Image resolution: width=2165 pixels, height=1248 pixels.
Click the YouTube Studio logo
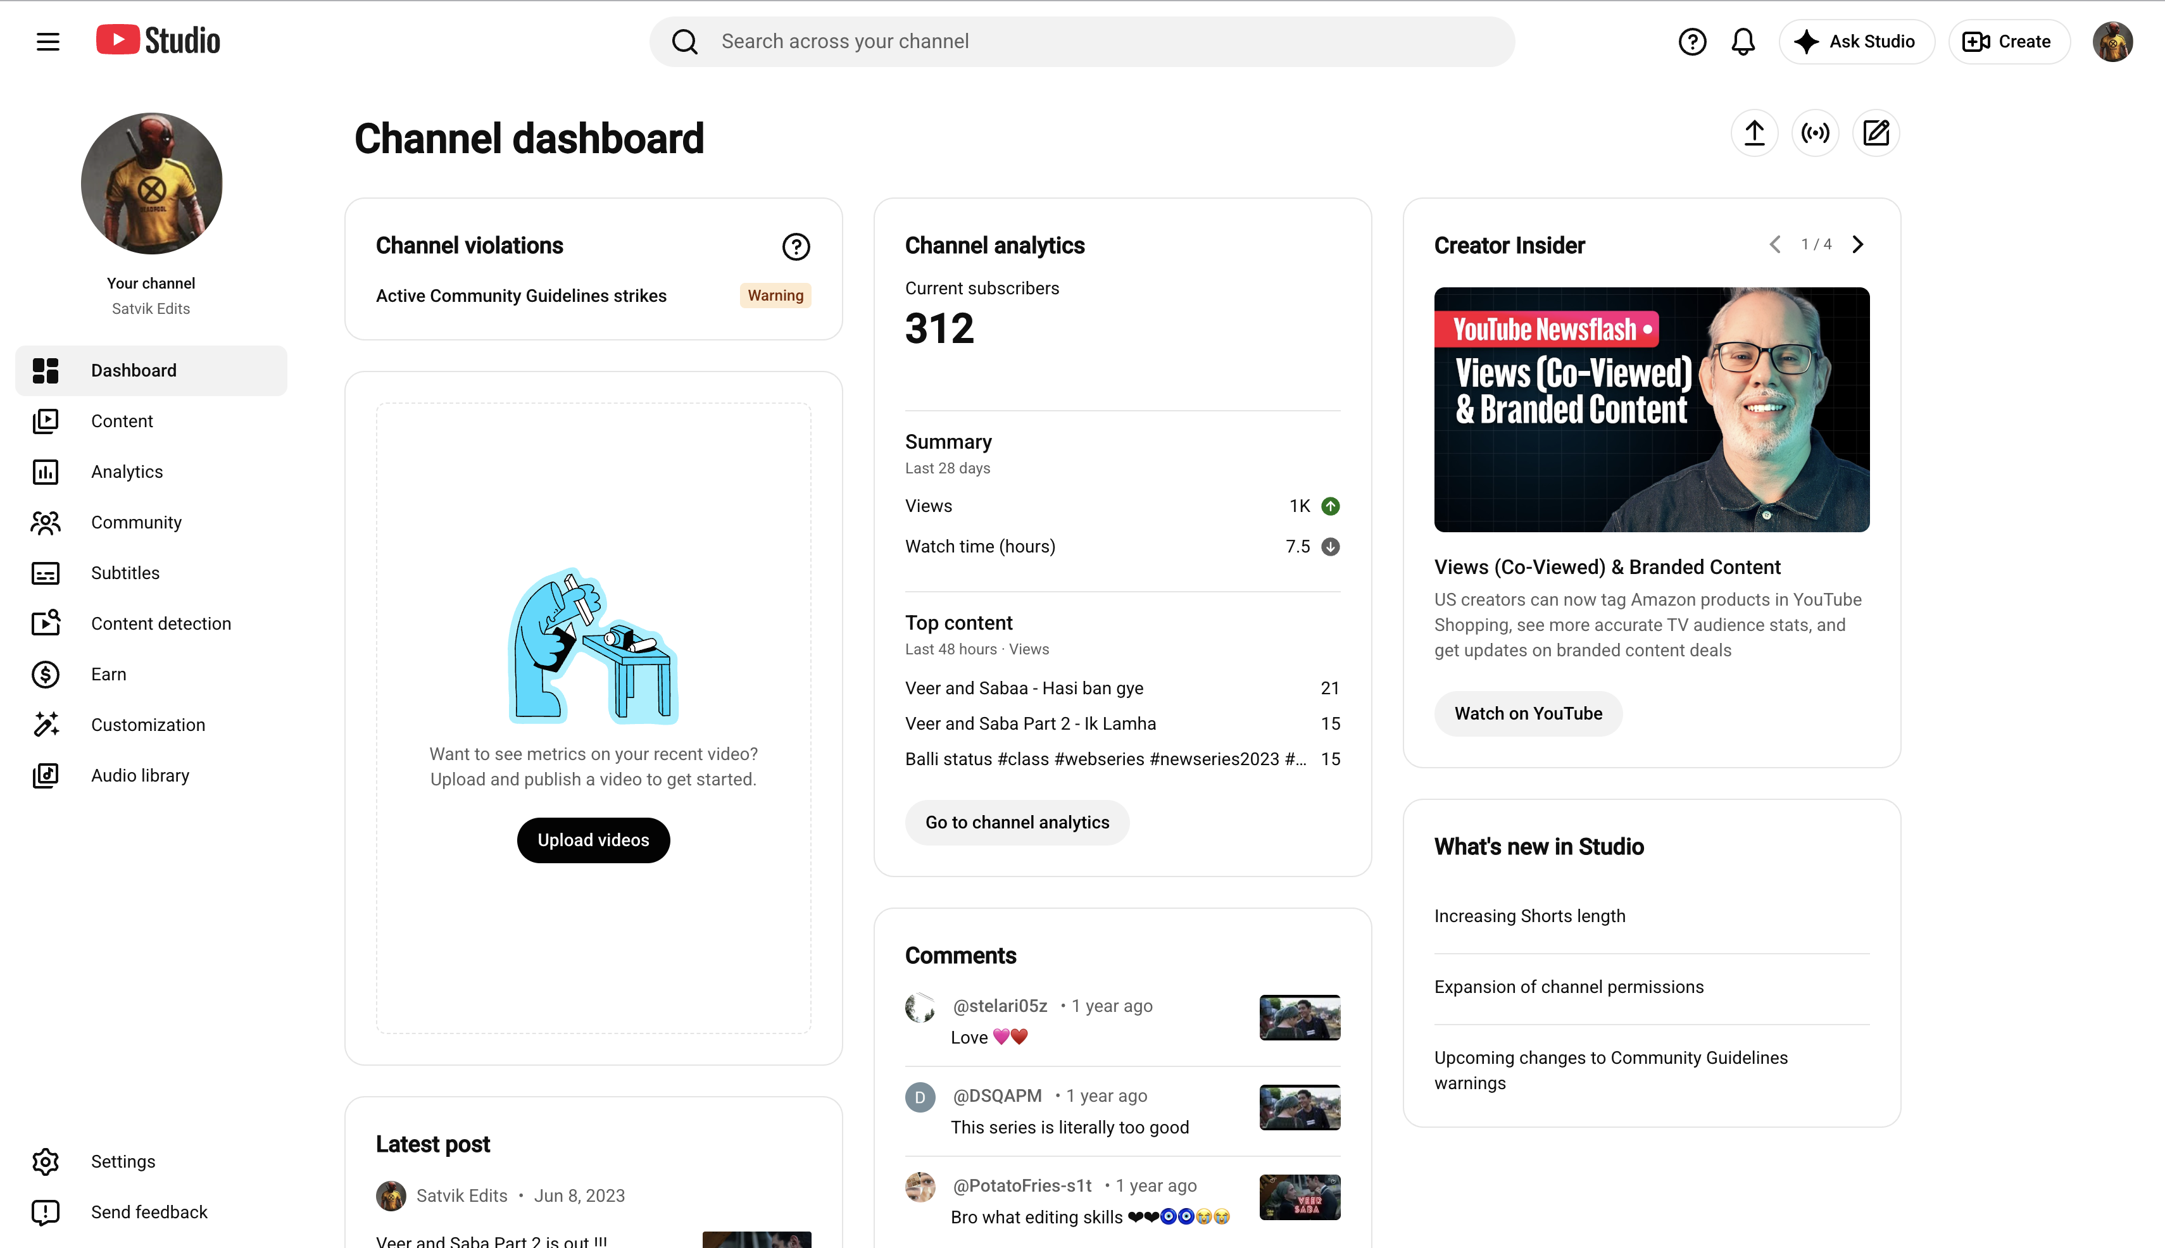click(x=158, y=41)
